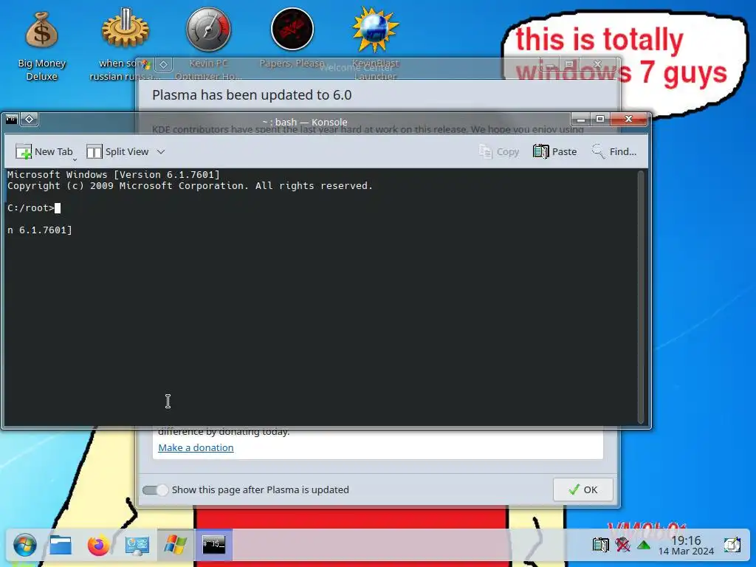Click the Paste toolbar button
This screenshot has height=567, width=756.
pyautogui.click(x=555, y=151)
